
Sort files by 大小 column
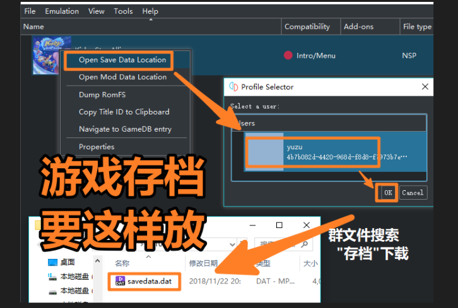(310, 263)
